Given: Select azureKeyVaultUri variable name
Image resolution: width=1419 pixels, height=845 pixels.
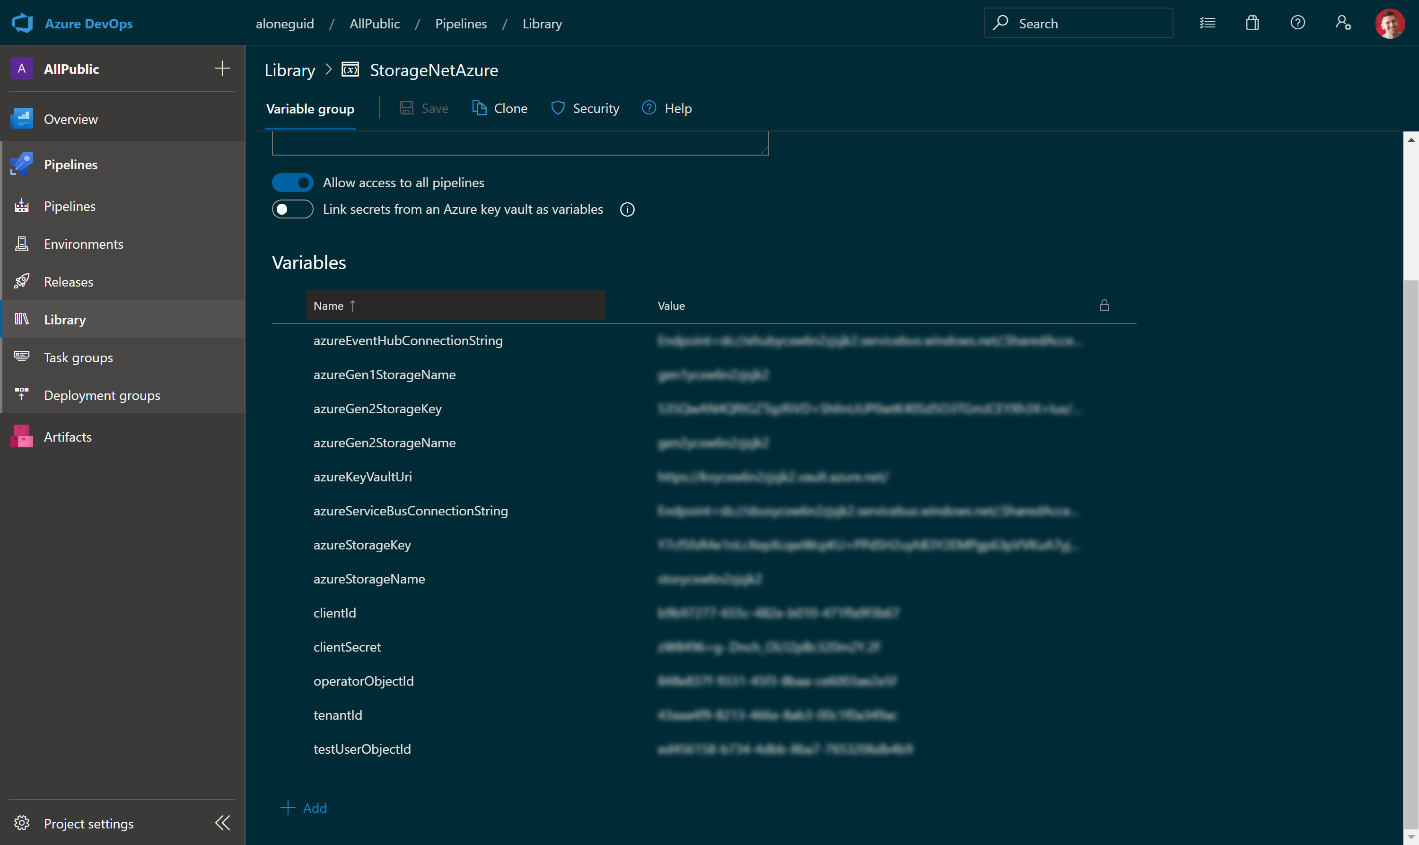Looking at the screenshot, I should coord(362,477).
